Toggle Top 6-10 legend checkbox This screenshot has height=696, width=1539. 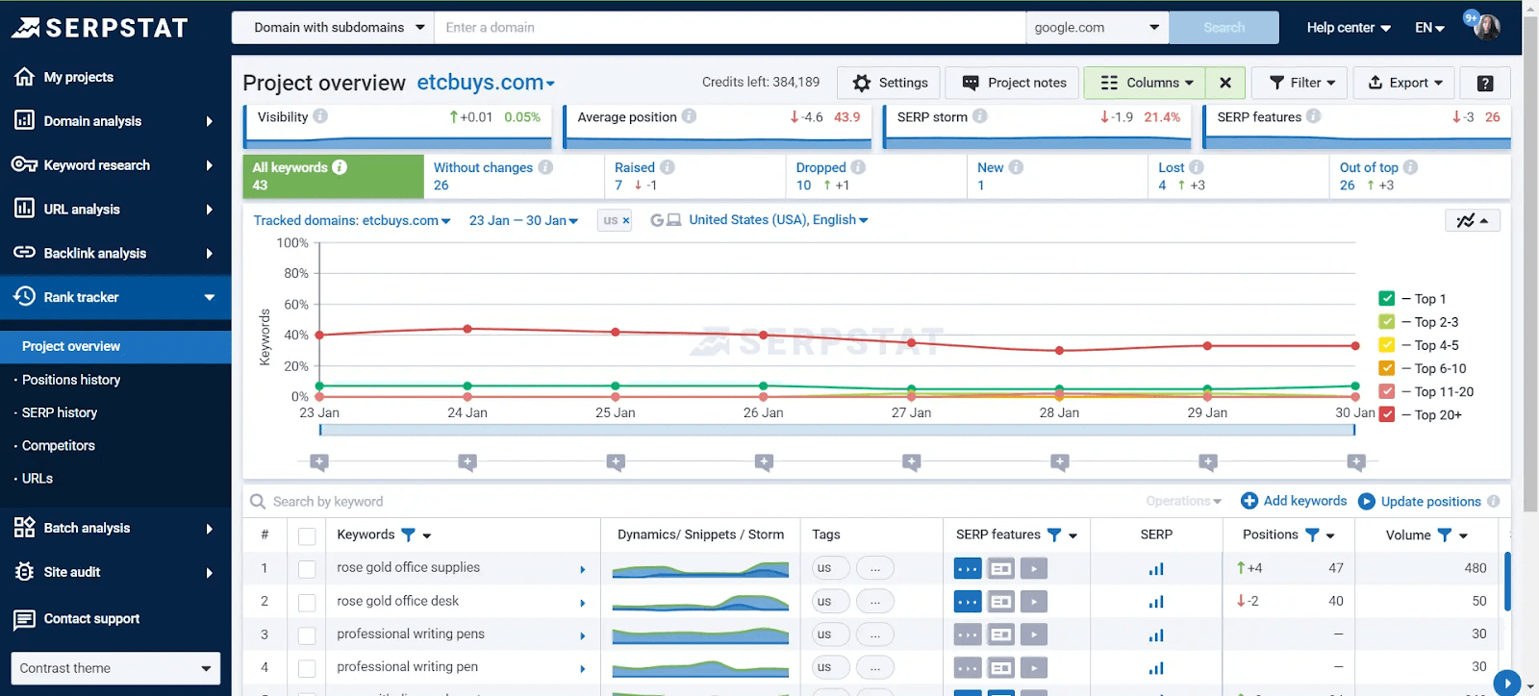click(1387, 368)
